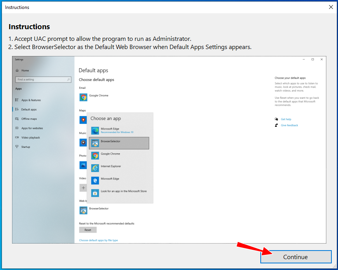Image resolution: width=338 pixels, height=270 pixels.
Task: Click the Give feedback person icon
Action: [x=276, y=125]
